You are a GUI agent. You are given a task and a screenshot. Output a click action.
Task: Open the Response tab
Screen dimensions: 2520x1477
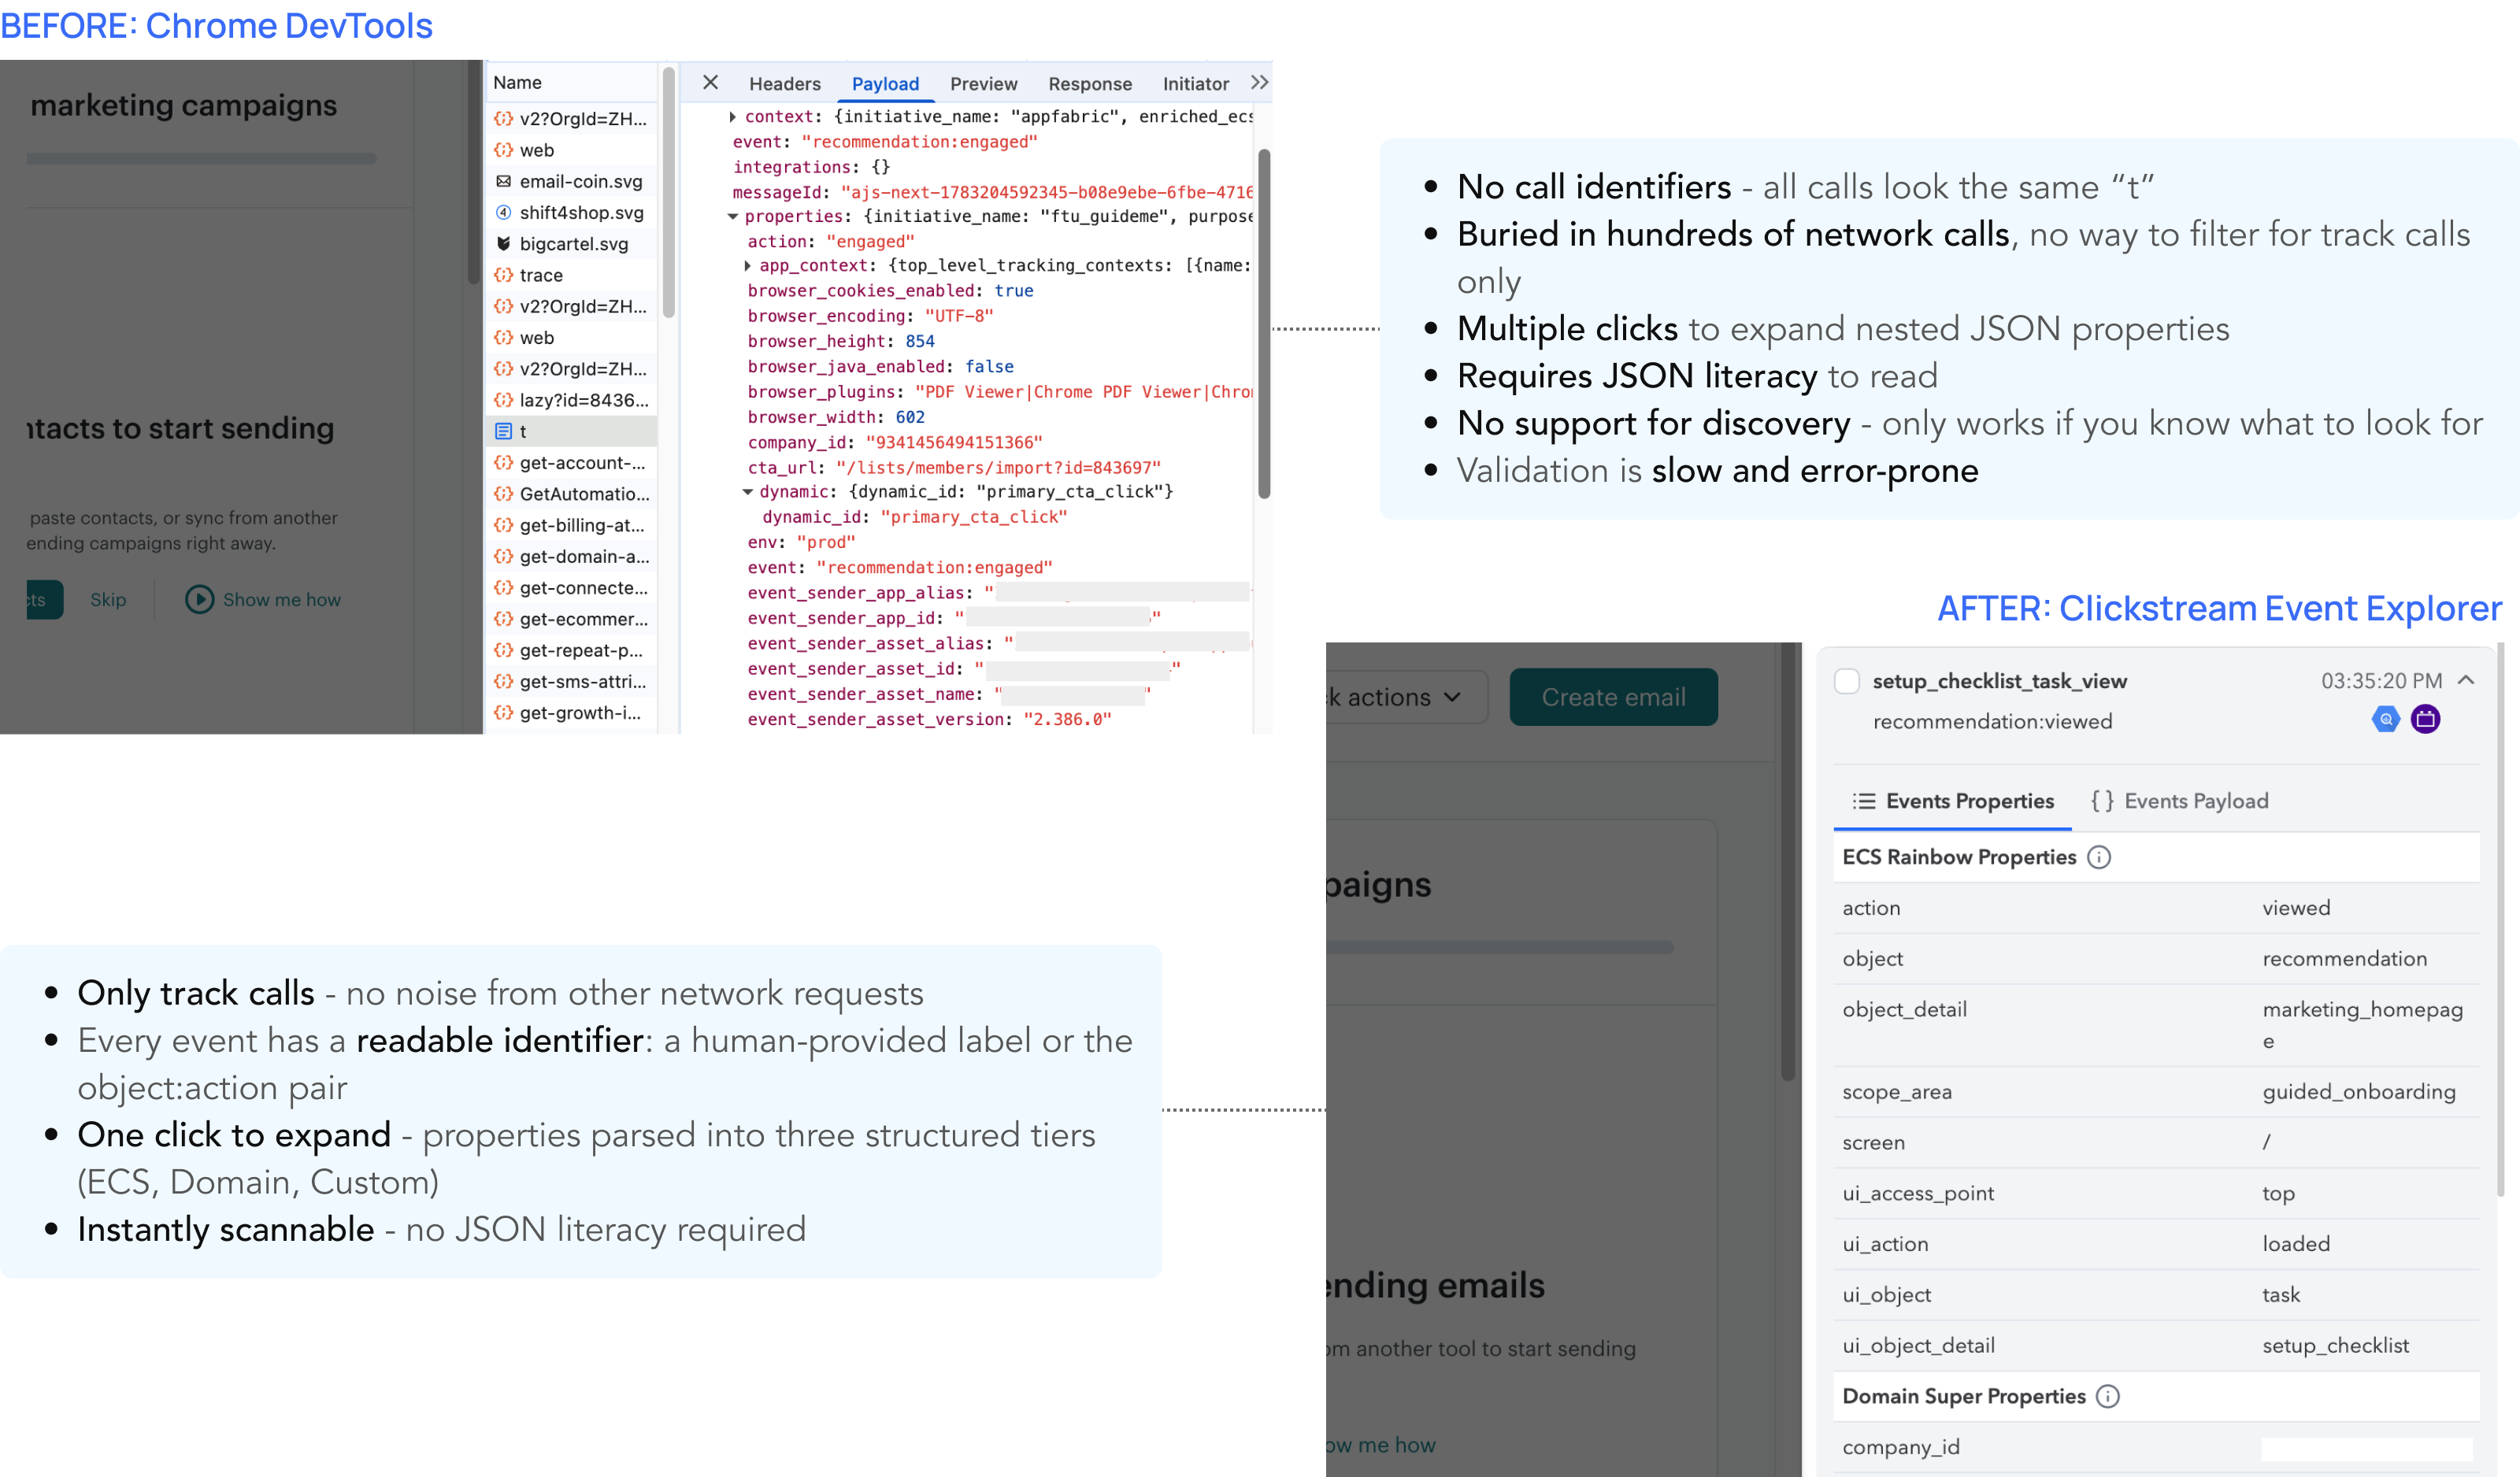click(1089, 84)
